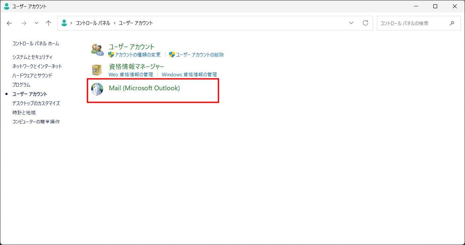Expand chevron between コントロール パネル and ユーザー アカウント
This screenshot has height=245, width=465.
point(115,23)
